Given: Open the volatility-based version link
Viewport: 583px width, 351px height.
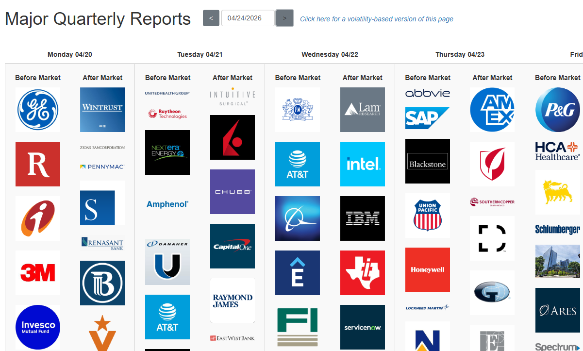Looking at the screenshot, I should pyautogui.click(x=376, y=19).
